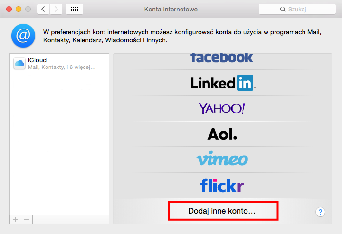The height and width of the screenshot is (234, 342).
Task: Click the magnifying glass search icon
Action: 283,9
